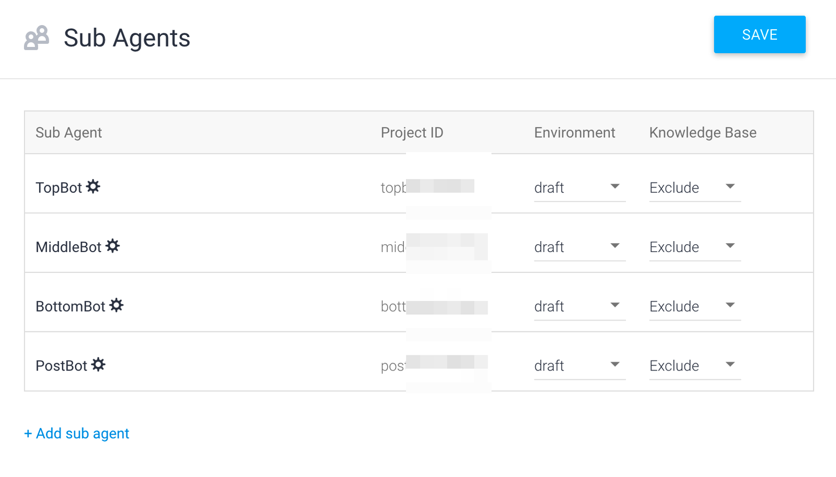Open settings gear next to PostBot
The height and width of the screenshot is (477, 836).
[98, 365]
